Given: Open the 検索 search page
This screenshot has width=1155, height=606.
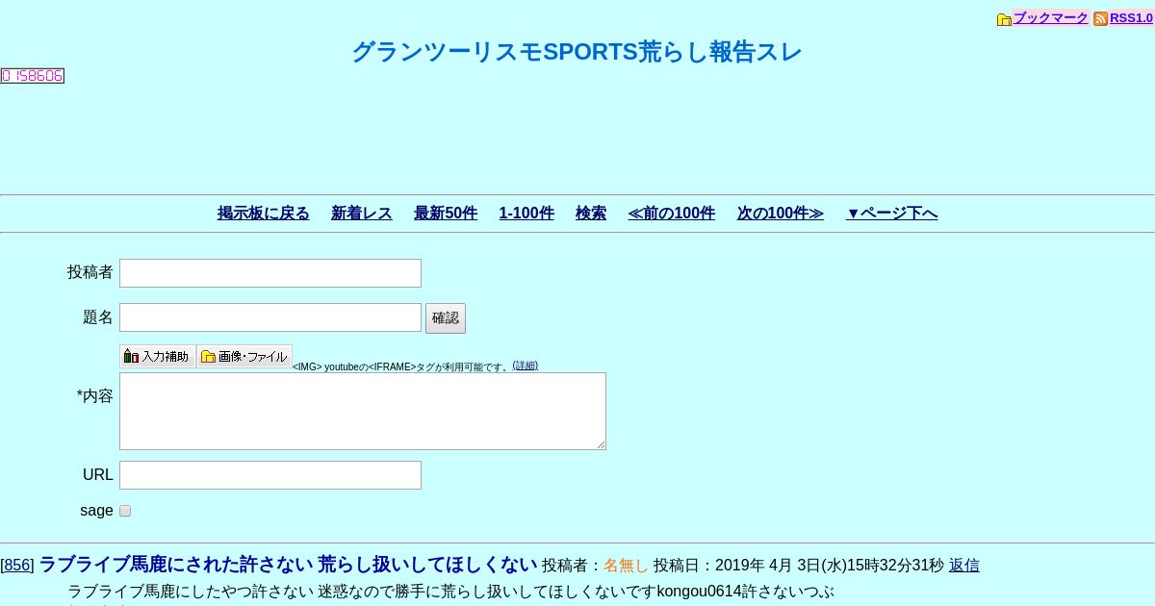Looking at the screenshot, I should click(x=591, y=214).
